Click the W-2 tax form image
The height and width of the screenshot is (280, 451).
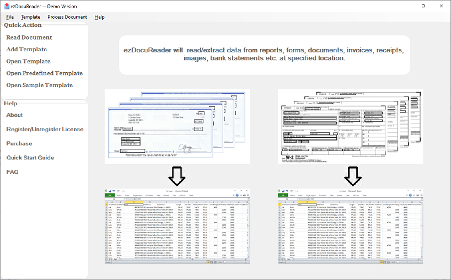click(x=351, y=126)
